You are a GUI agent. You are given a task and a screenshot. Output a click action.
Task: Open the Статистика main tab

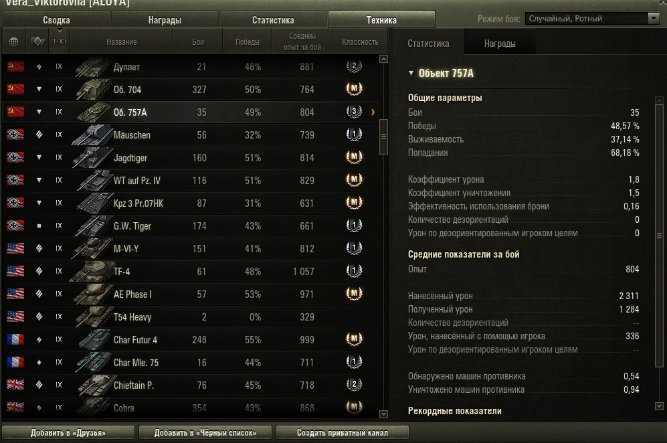coord(273,20)
